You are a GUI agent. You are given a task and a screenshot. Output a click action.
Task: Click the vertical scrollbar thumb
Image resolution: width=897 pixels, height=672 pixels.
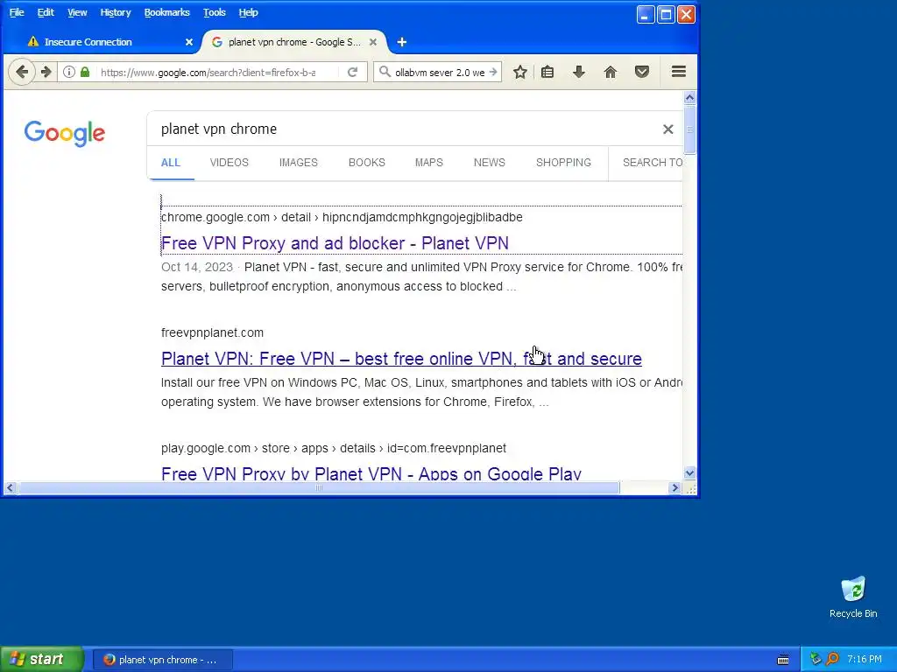pos(690,129)
